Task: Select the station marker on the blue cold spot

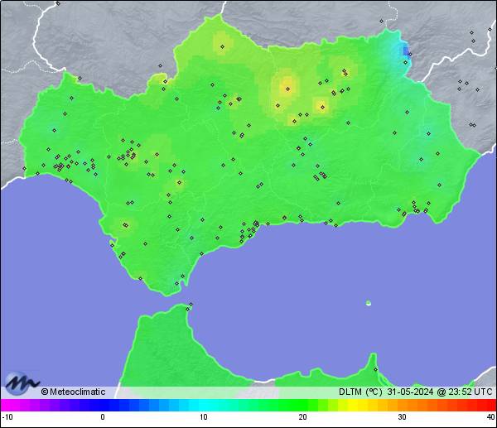Action: pos(410,55)
